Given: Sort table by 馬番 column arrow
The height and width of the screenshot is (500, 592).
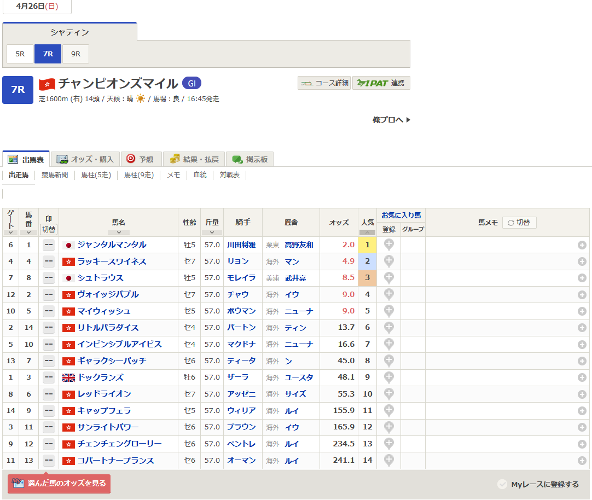Looking at the screenshot, I should 28,233.
